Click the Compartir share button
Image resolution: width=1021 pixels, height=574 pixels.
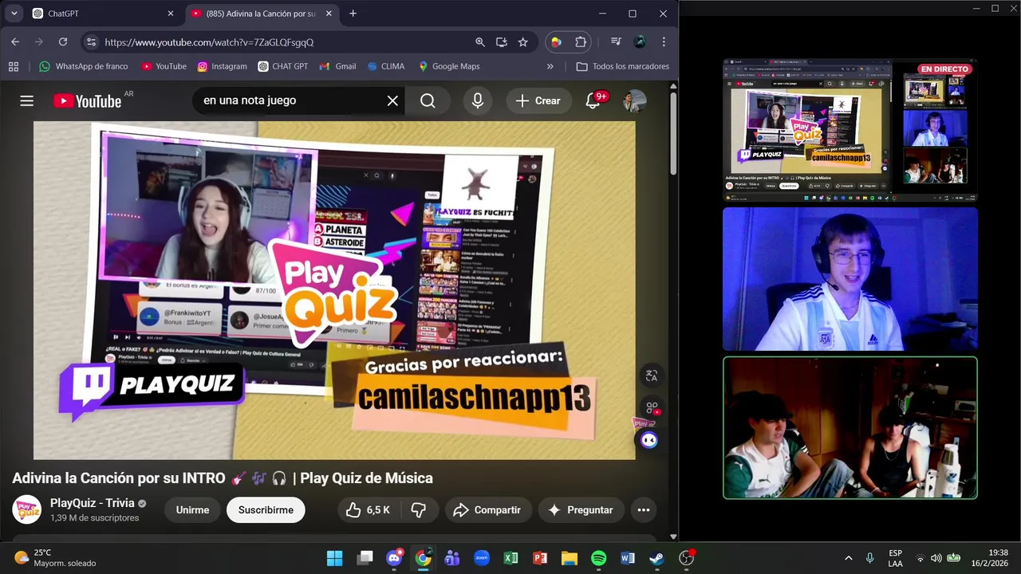[x=487, y=510]
